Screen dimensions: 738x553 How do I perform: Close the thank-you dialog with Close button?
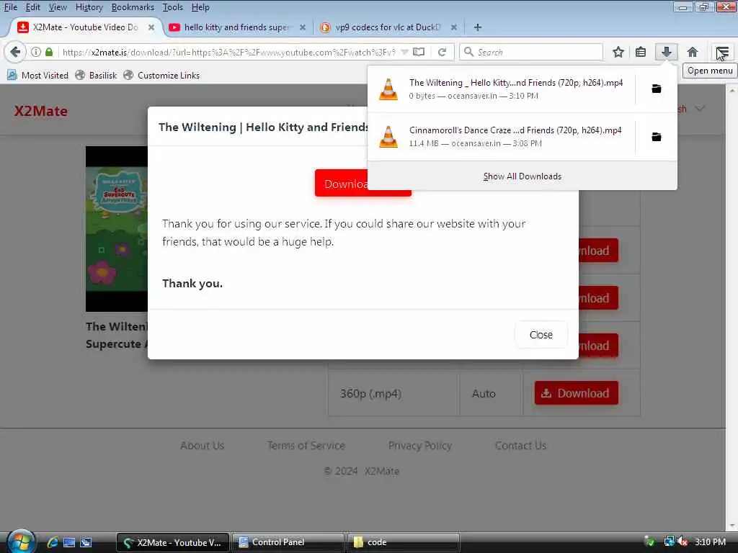click(x=541, y=334)
